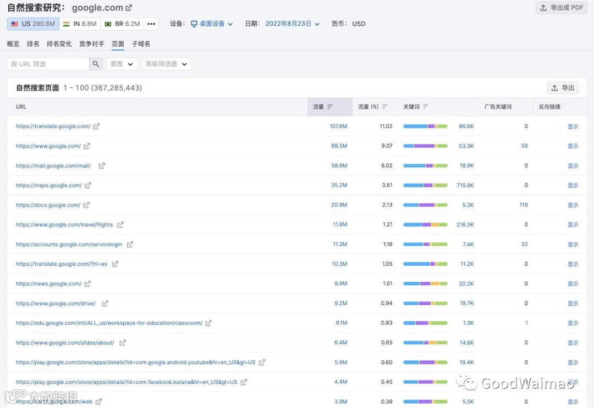Click the keyword intent bar for news.google.com/ row
The image size is (594, 408).
(425, 283)
